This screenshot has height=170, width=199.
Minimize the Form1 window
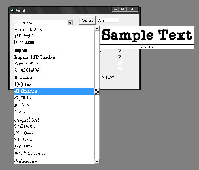(115, 9)
